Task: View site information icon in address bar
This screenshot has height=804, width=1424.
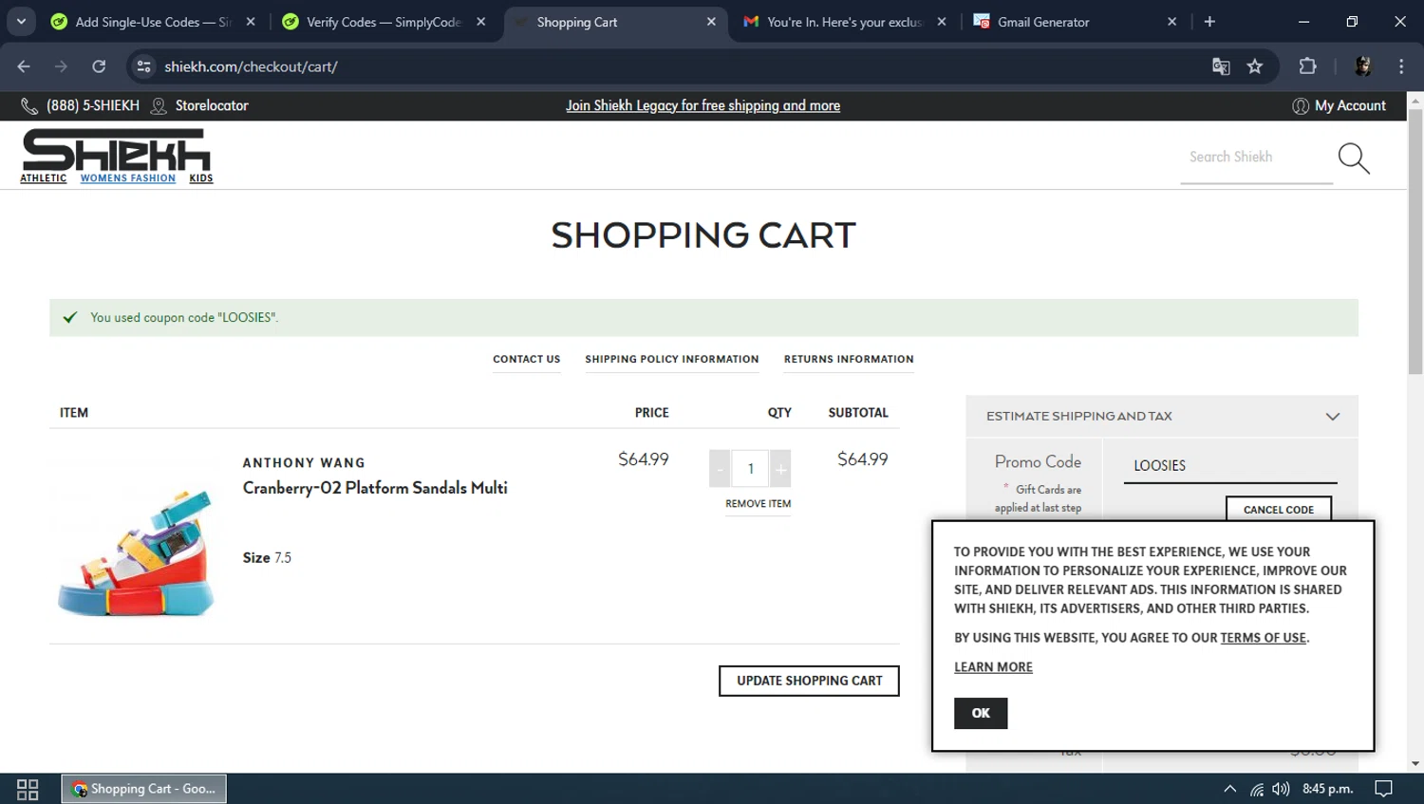Action: [143, 66]
